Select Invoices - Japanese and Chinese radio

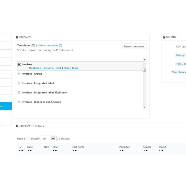19,102
